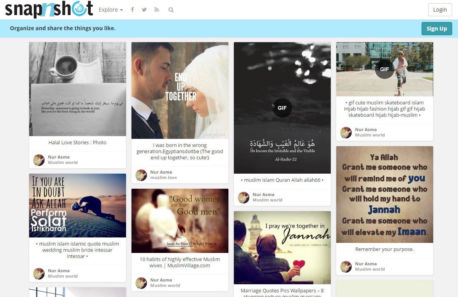Click the "I pray we're together in Jannah" image
The width and height of the screenshot is (458, 297).
click(282, 247)
